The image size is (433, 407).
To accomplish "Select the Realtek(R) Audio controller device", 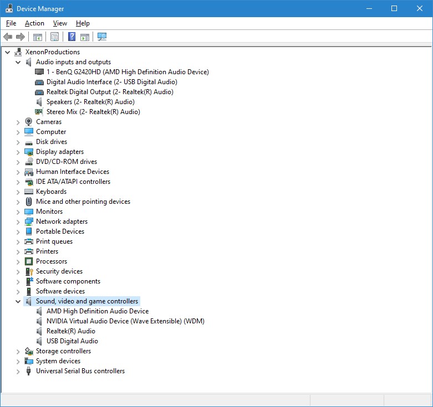I will 70,331.
